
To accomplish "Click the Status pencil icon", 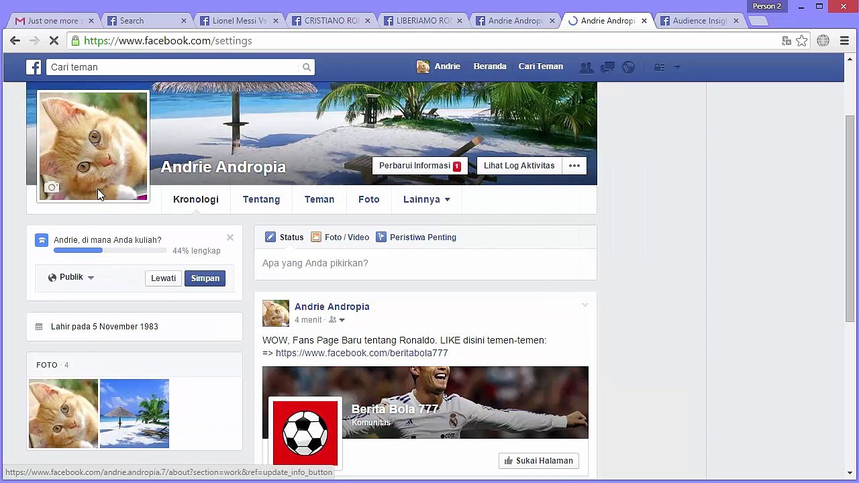I will (x=270, y=237).
